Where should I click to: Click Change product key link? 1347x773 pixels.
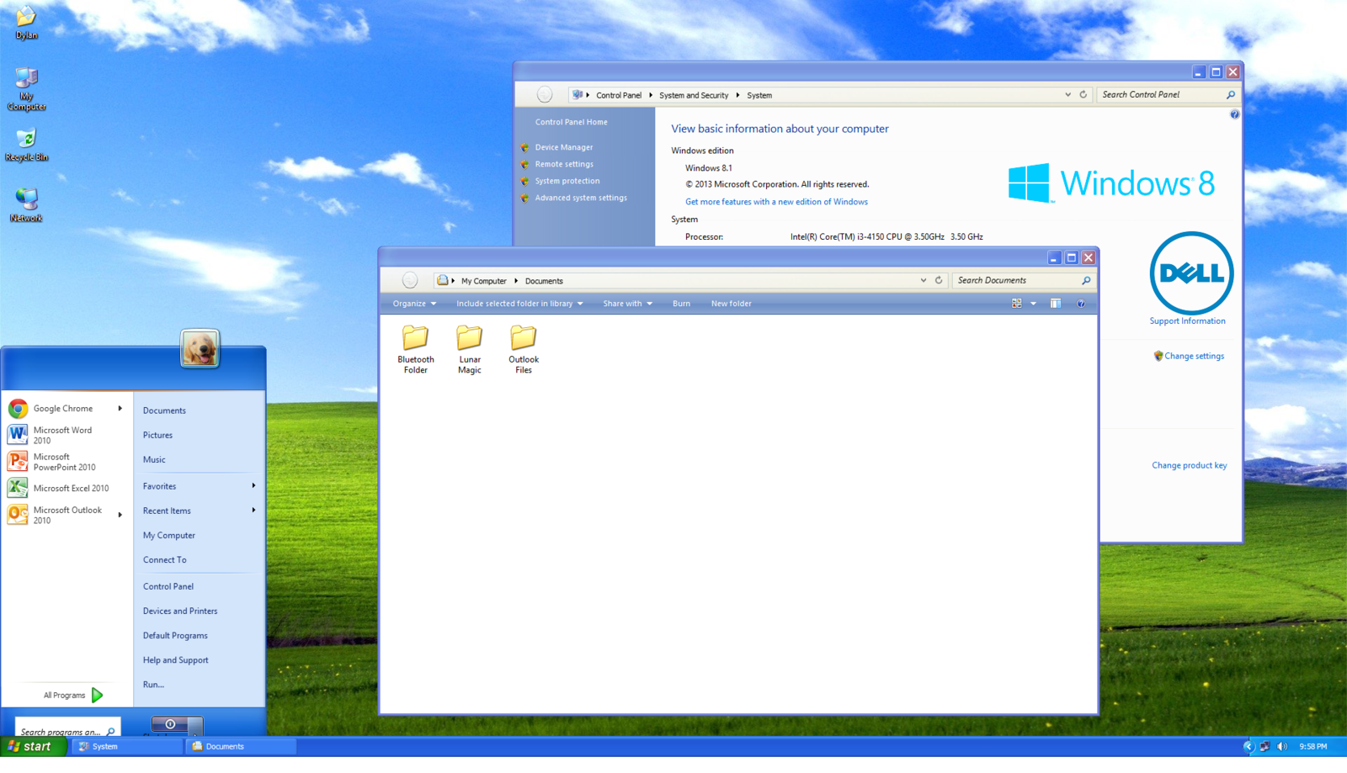point(1189,465)
